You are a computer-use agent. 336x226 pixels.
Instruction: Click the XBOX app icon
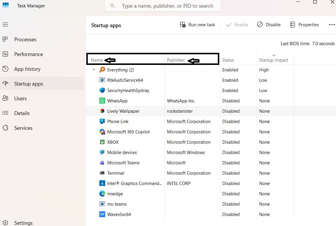pyautogui.click(x=102, y=142)
